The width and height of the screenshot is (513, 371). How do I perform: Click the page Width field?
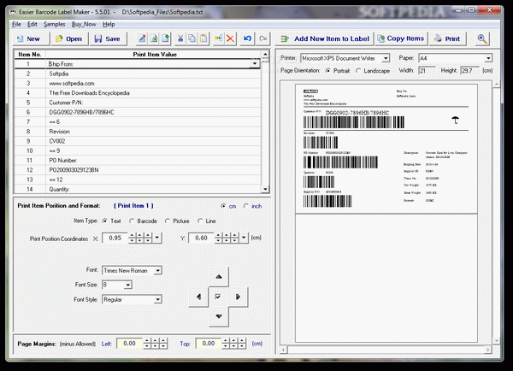pyautogui.click(x=427, y=70)
